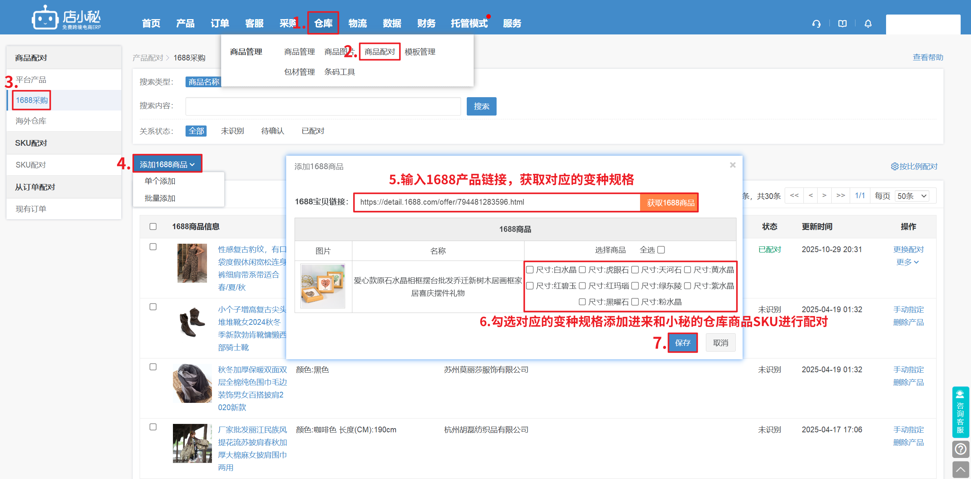Check the 全选 checkbox in dialog

pos(661,250)
